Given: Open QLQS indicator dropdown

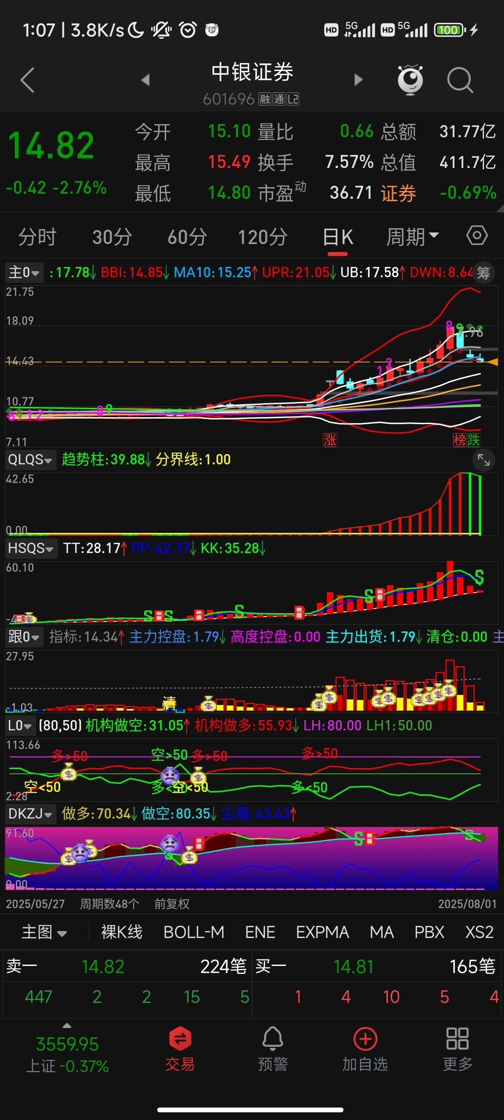Looking at the screenshot, I should click(x=30, y=460).
